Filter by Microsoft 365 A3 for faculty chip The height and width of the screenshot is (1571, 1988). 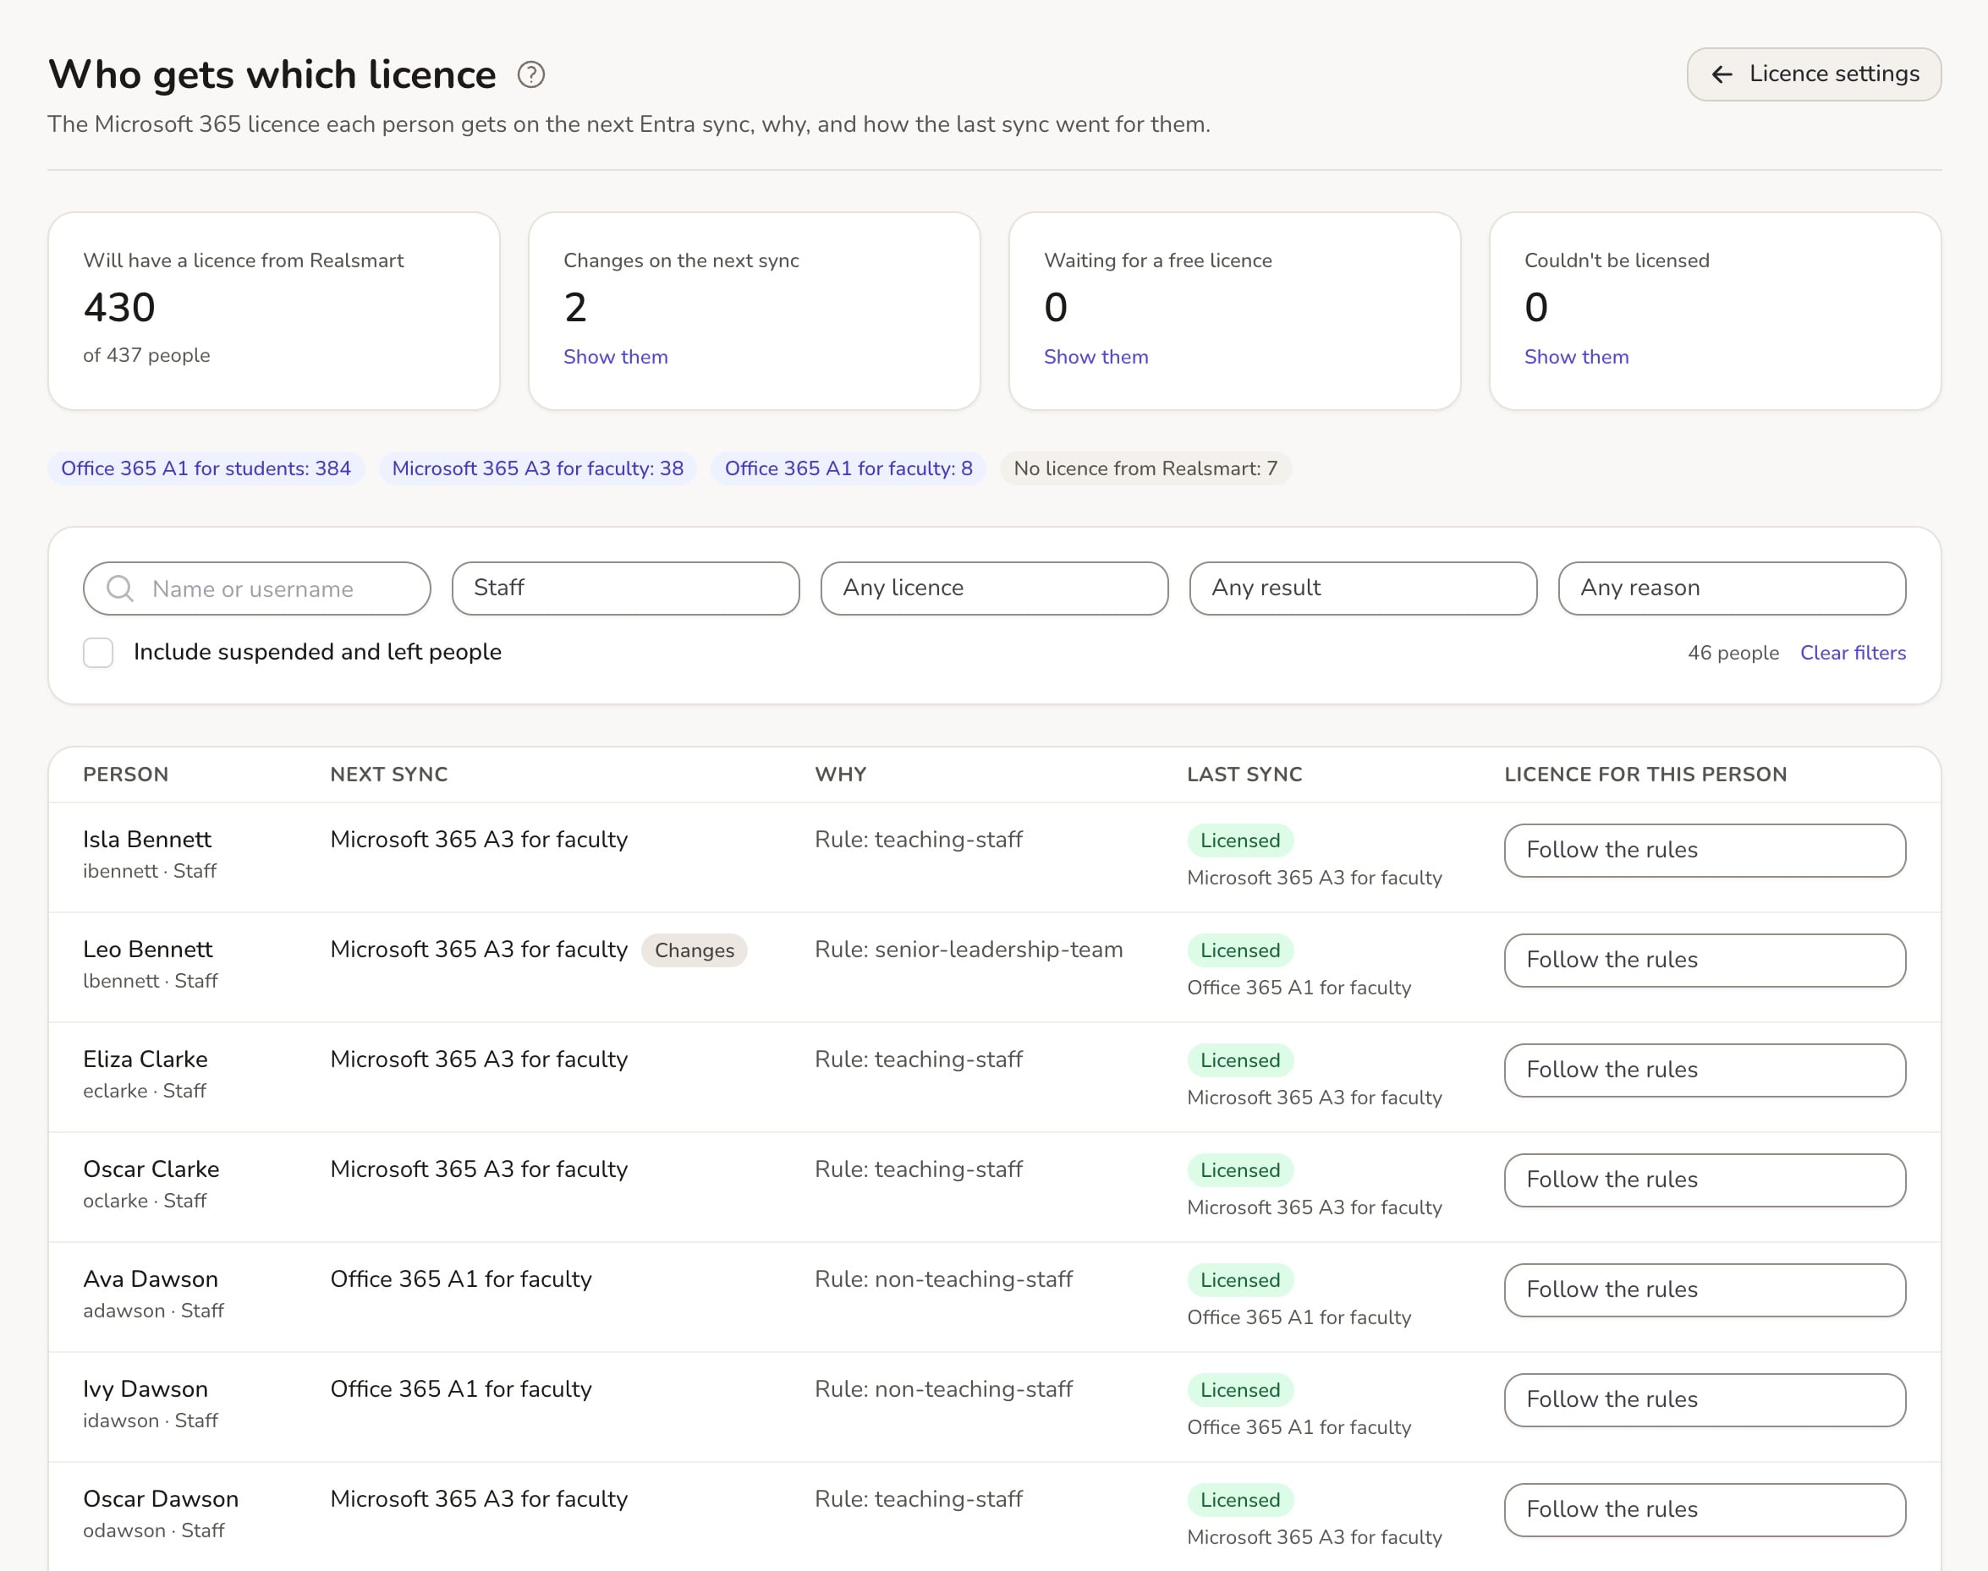pyautogui.click(x=537, y=468)
